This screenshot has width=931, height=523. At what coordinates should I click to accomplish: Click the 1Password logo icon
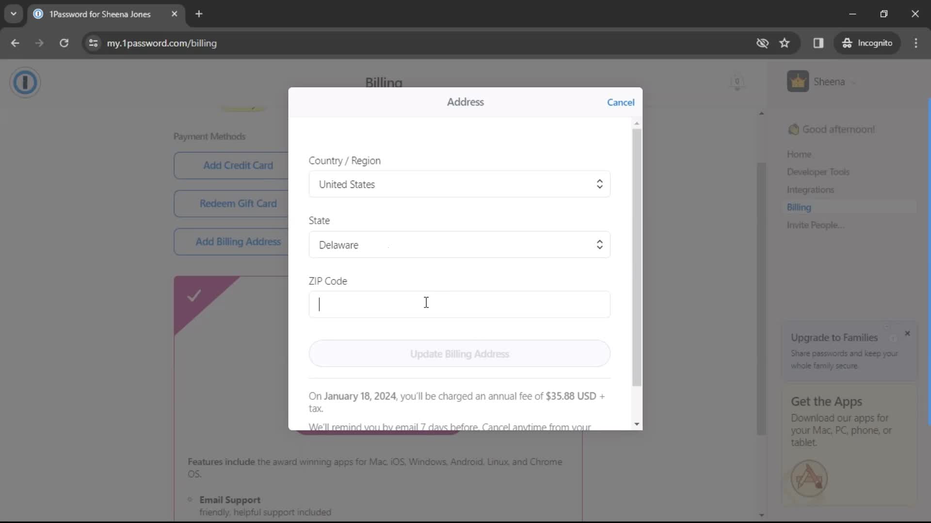click(25, 82)
